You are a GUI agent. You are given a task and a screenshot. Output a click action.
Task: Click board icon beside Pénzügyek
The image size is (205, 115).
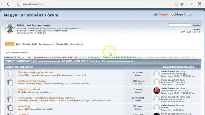click(10, 99)
